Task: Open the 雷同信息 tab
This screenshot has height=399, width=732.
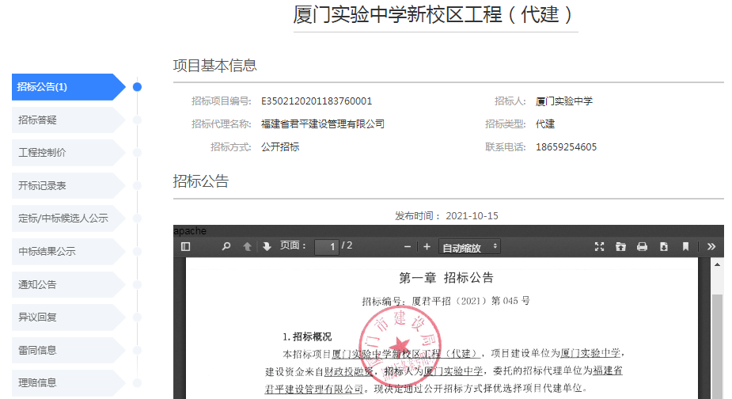Action: [x=68, y=350]
